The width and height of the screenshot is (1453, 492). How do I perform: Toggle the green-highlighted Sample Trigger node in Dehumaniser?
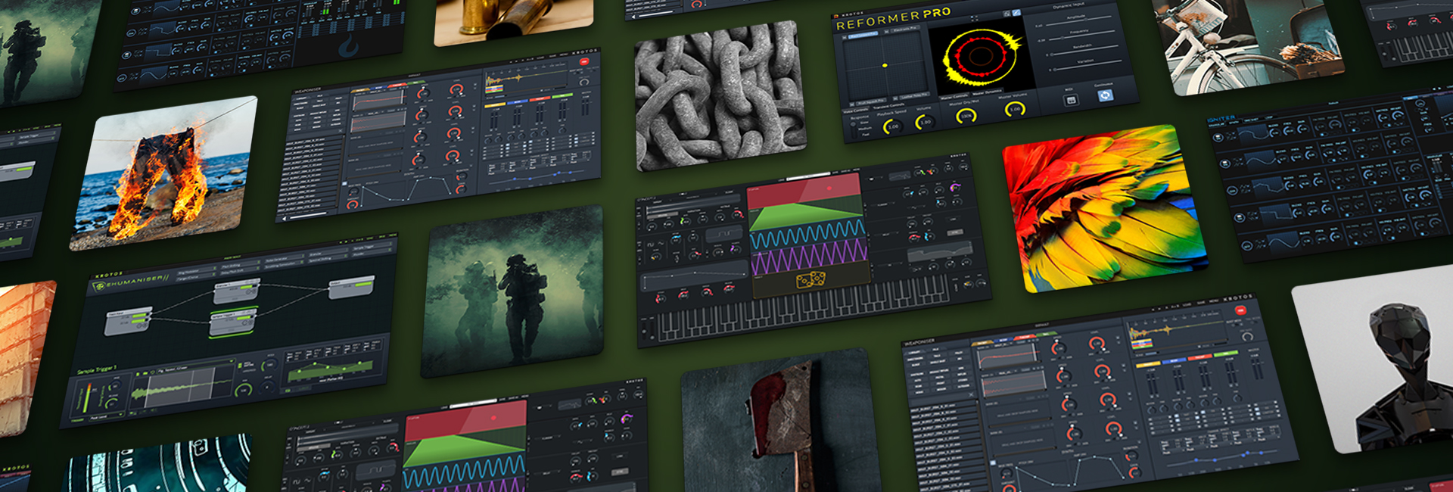[232, 321]
